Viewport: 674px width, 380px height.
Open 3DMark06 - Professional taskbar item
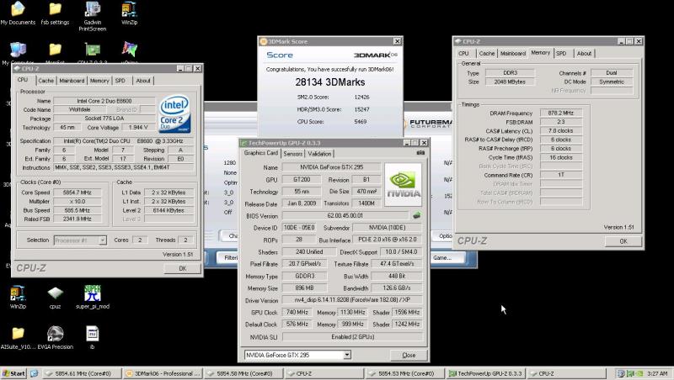click(x=163, y=373)
